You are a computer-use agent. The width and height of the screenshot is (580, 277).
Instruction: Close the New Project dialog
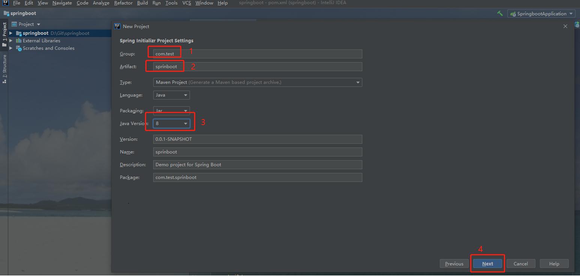(x=565, y=26)
